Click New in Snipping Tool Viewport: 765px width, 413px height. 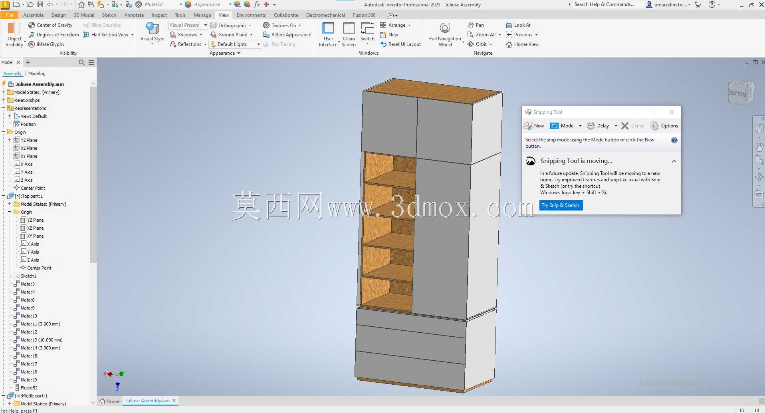[x=534, y=126]
